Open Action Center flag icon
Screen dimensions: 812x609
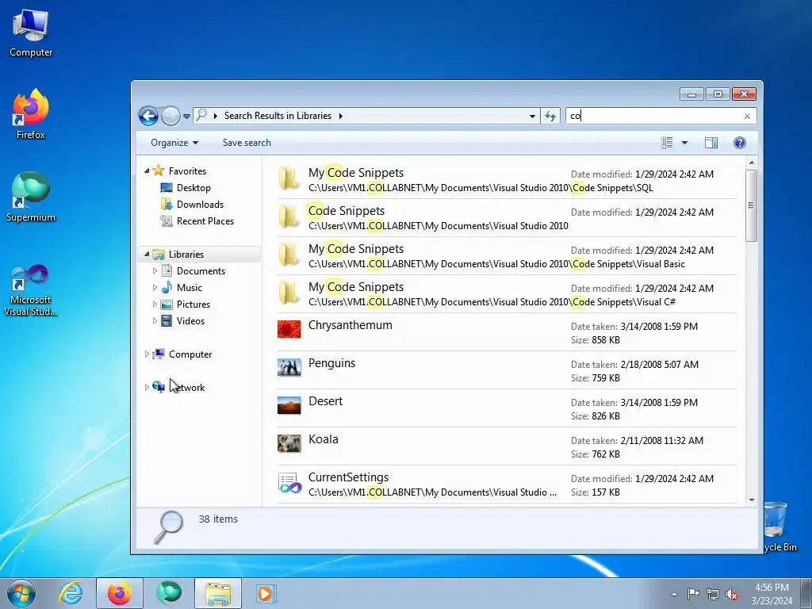point(692,593)
